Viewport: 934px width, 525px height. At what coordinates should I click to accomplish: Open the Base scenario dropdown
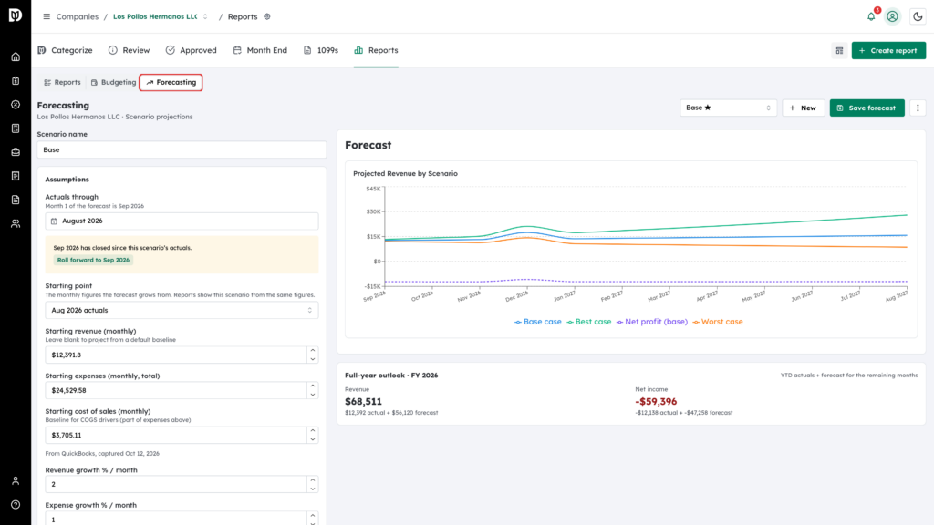[x=728, y=108]
